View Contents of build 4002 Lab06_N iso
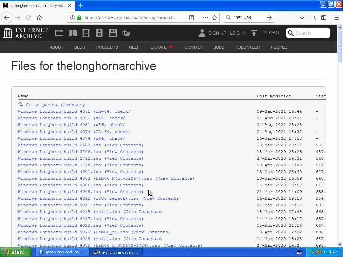The height and width of the screenshot is (257, 343). pos(175,178)
